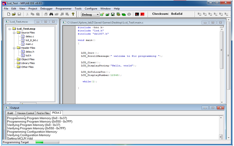234x146 pixels.
Task: Switch to the Version Control tab
Action: (25, 113)
